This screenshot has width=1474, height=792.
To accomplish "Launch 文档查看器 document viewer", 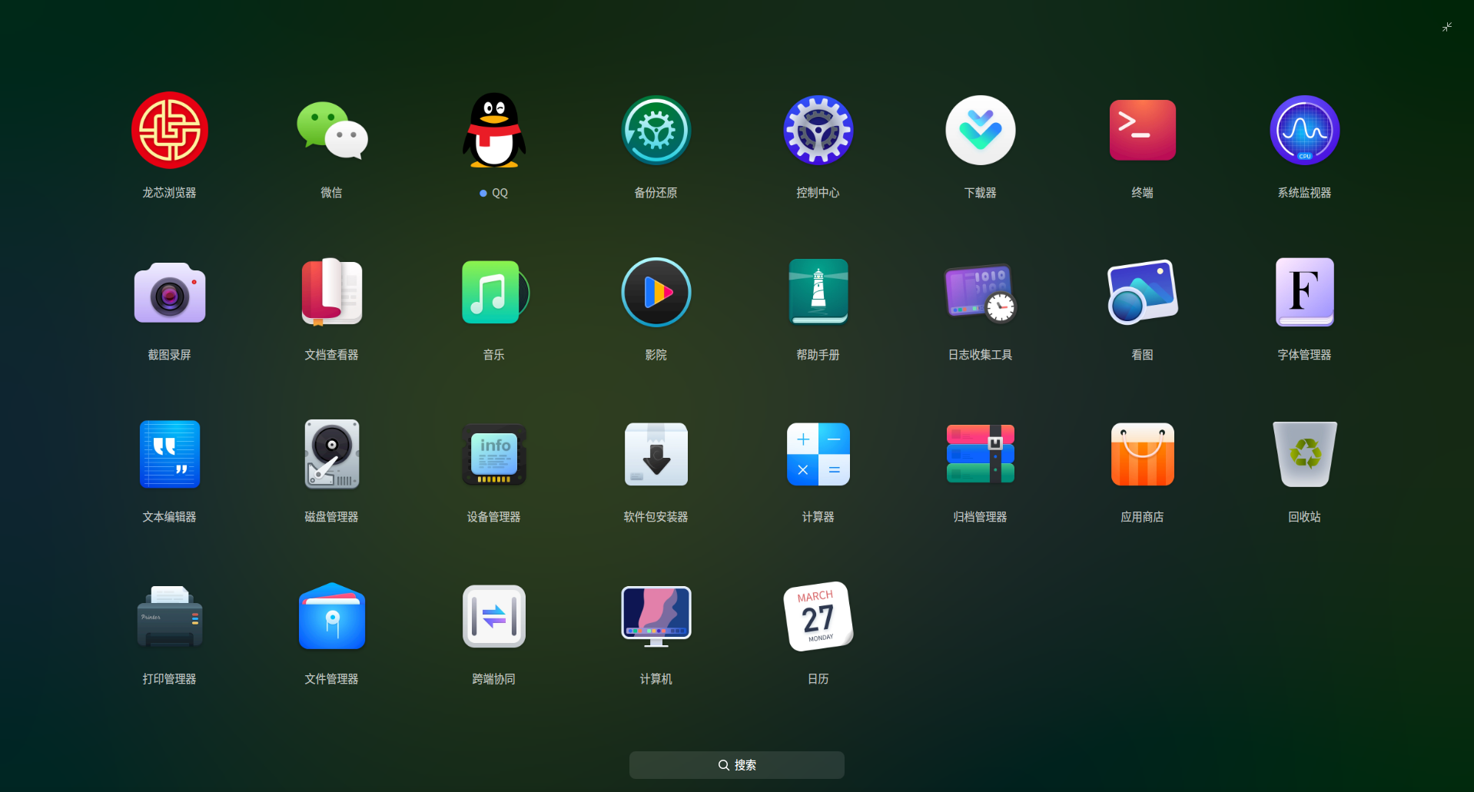I will point(332,293).
